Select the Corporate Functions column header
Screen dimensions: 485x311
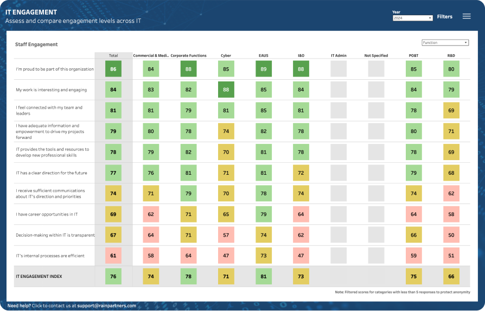click(x=188, y=56)
